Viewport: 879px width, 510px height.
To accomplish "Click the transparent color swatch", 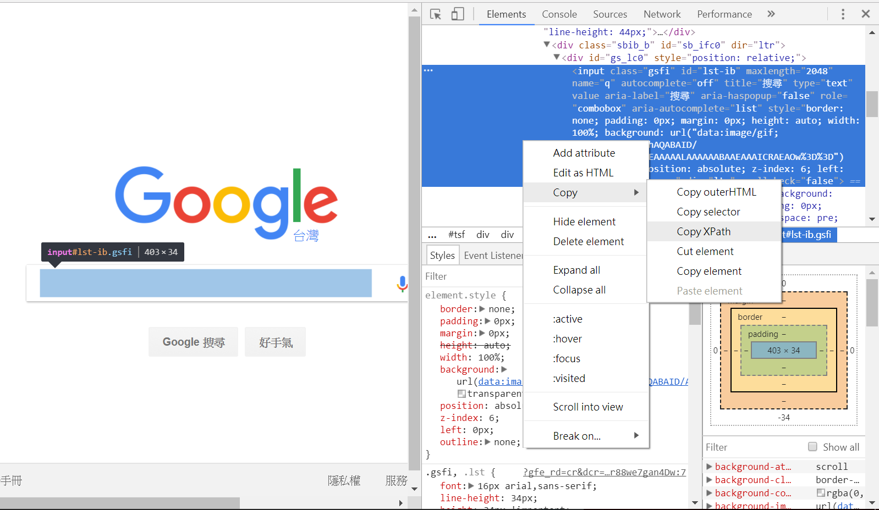I will coord(462,393).
